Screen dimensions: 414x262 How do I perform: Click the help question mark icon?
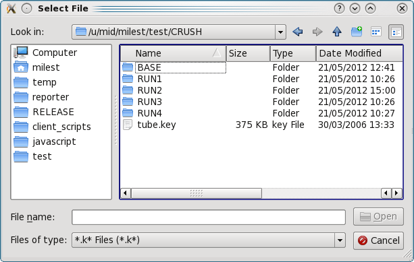click(339, 9)
